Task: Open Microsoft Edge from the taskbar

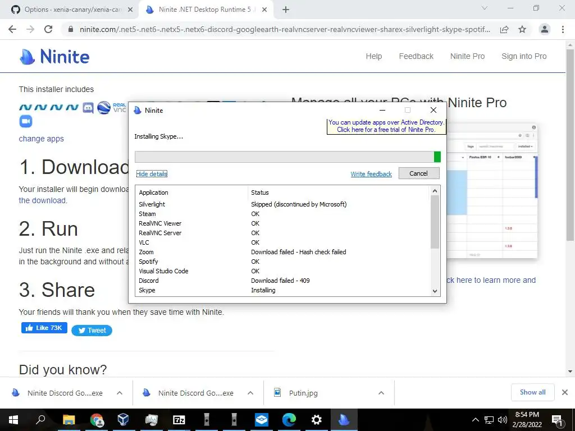Action: point(289,420)
